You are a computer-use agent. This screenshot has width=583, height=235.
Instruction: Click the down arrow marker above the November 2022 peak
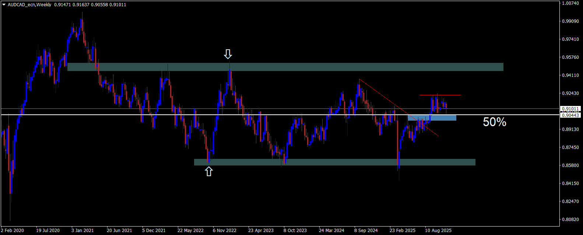[228, 54]
